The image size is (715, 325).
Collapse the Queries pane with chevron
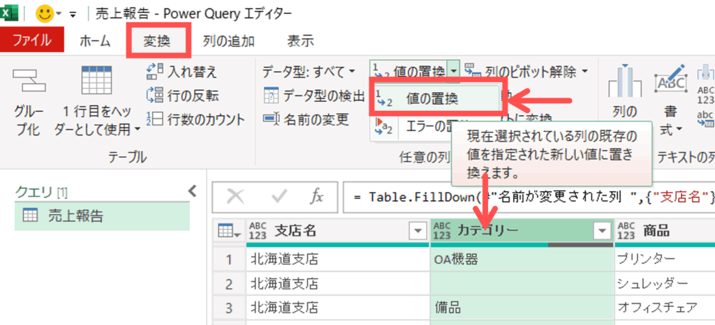[x=193, y=190]
